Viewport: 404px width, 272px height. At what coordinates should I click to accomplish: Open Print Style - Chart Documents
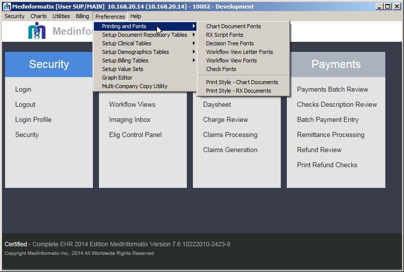[x=243, y=82]
